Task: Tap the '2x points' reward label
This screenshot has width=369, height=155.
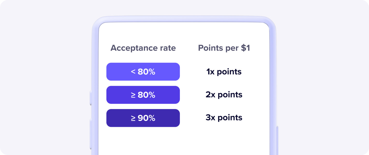Action: 224,95
